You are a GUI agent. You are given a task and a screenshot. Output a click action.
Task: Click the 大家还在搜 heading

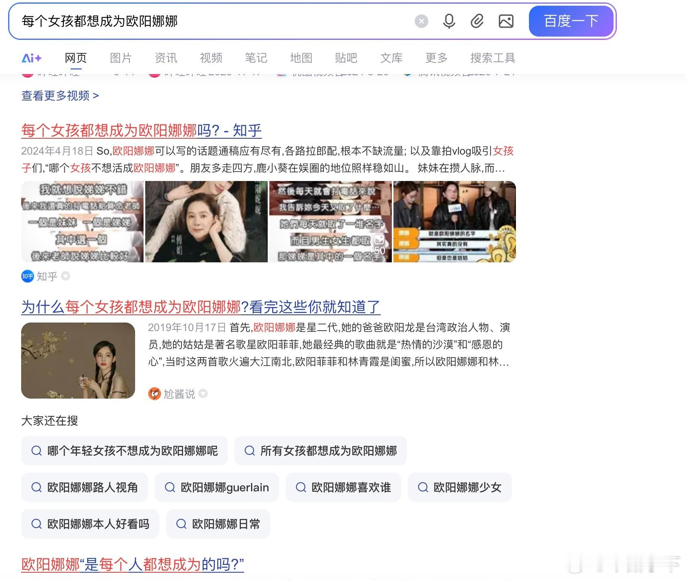click(50, 421)
